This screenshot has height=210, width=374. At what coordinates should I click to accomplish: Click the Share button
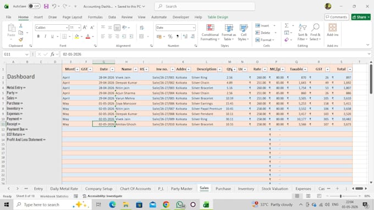[x=361, y=17]
